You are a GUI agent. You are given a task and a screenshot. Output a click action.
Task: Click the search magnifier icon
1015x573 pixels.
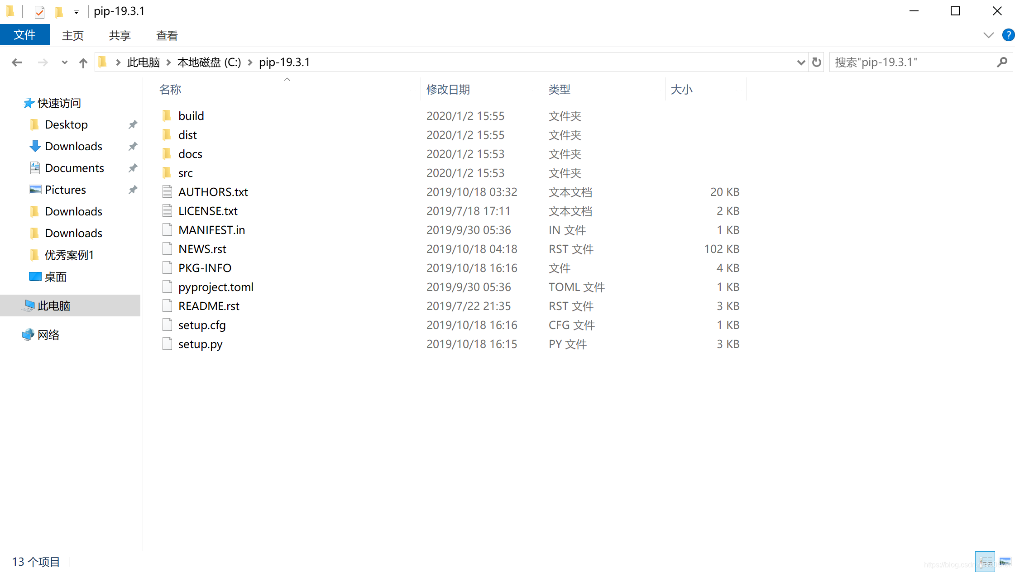pyautogui.click(x=1002, y=62)
